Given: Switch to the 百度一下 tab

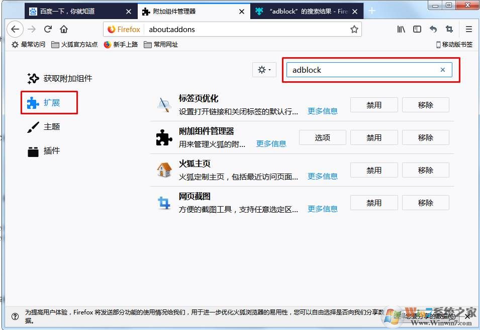Looking at the screenshot, I should (80, 11).
